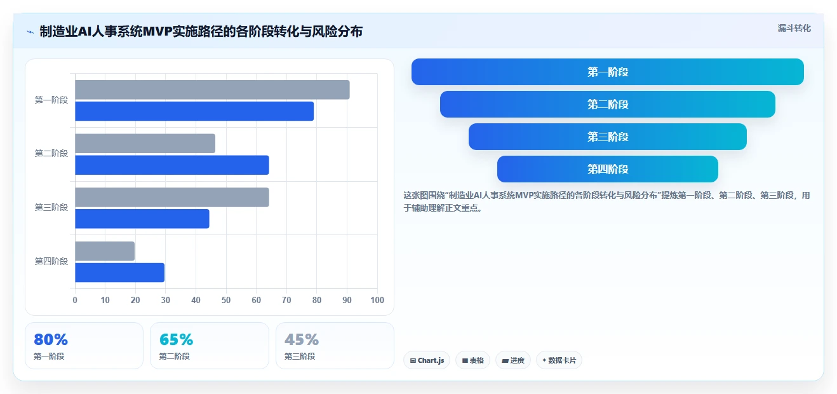
Task: Click the blue bar for 第三阶段
Action: [142, 219]
